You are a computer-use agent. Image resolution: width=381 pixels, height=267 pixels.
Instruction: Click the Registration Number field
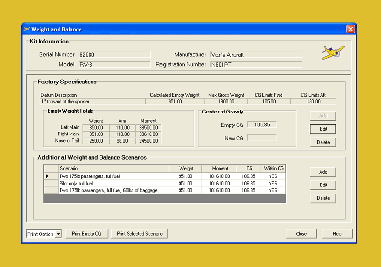pos(256,64)
